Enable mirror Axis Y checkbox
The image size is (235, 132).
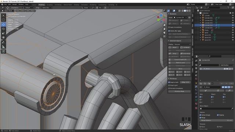200,99
